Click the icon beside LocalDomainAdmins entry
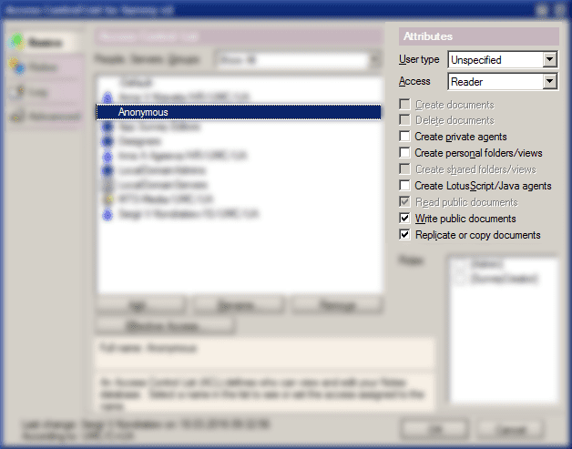Viewport: 572px width, 449px height. pos(108,170)
